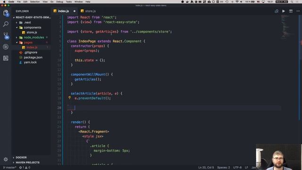302x170 pixels.
Task: Open the Apple menu
Action: [4, 2]
